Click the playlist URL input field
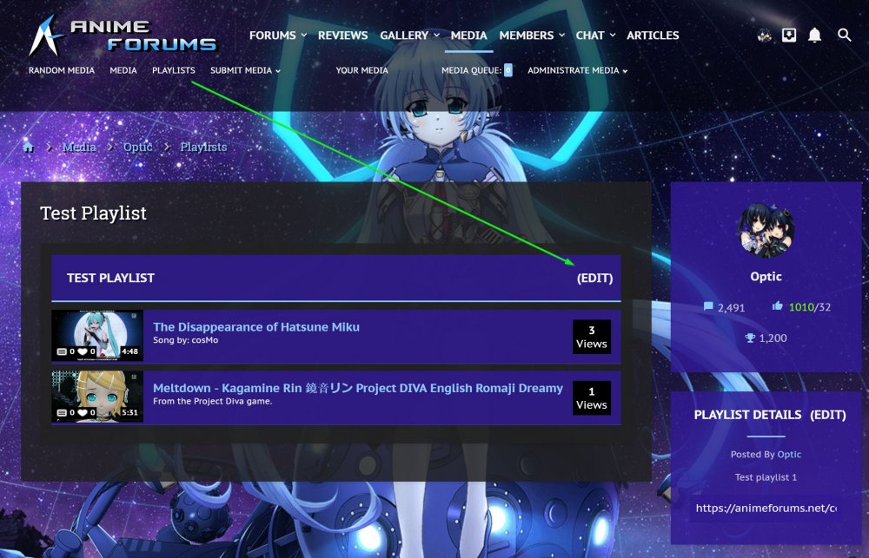Screen dimensions: 869x558 click(x=766, y=509)
